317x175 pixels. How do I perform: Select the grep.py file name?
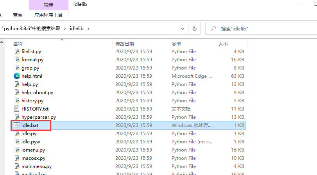[30, 68]
